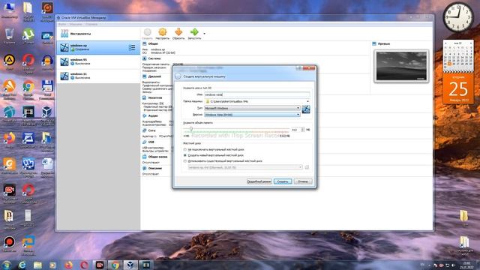The image size is (480, 270).
Task: Click the Сбросить orange arrow toolbar icon
Action: pos(178,32)
